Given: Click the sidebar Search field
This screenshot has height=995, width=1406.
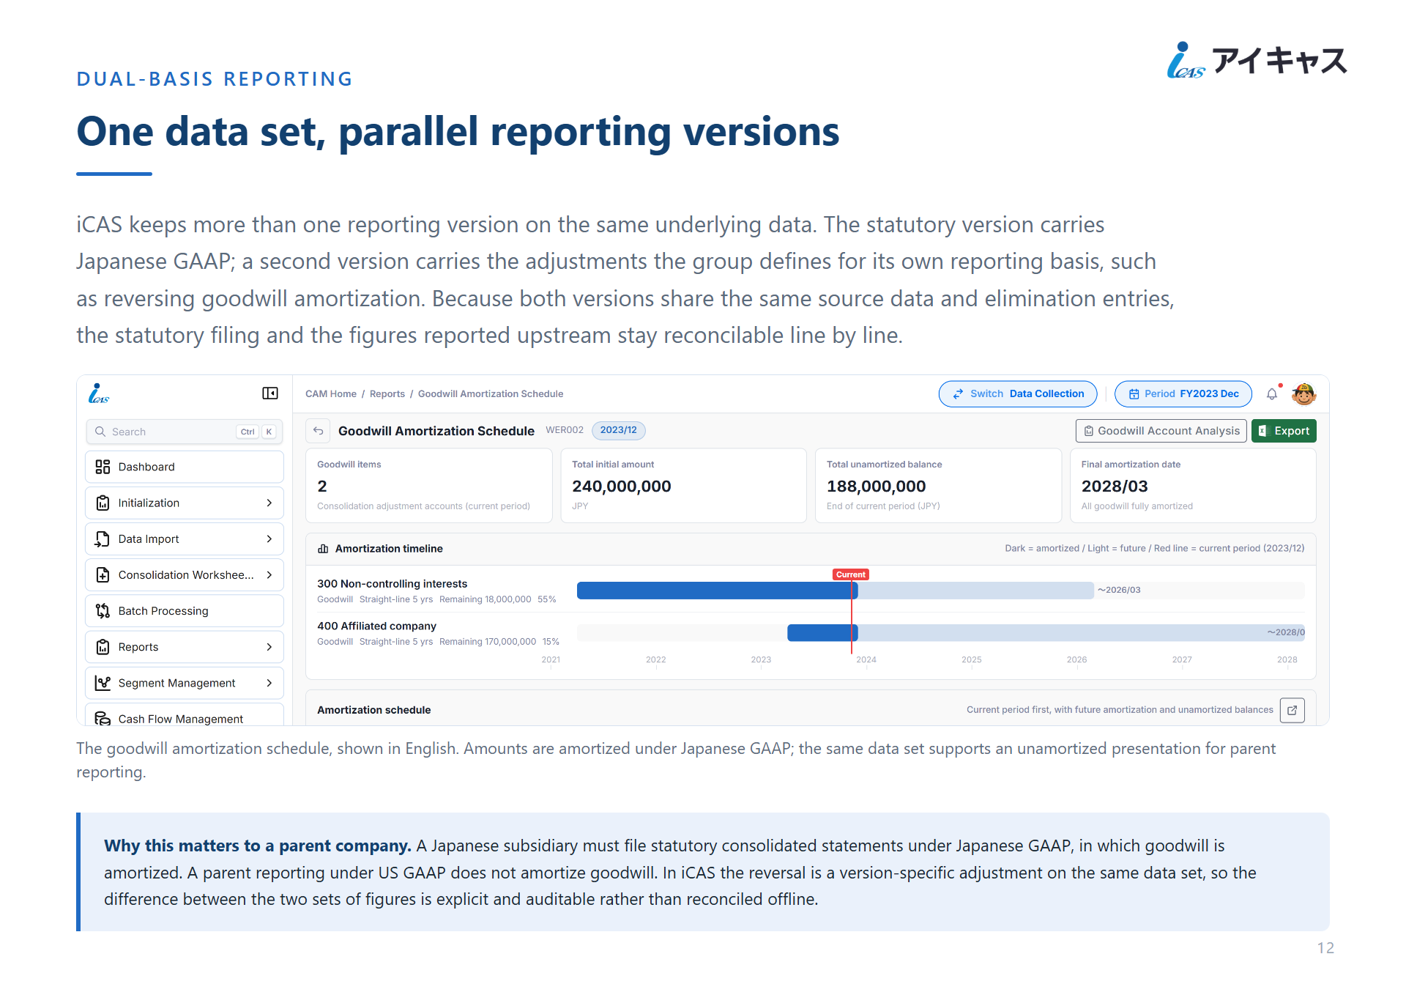Looking at the screenshot, I should (183, 432).
